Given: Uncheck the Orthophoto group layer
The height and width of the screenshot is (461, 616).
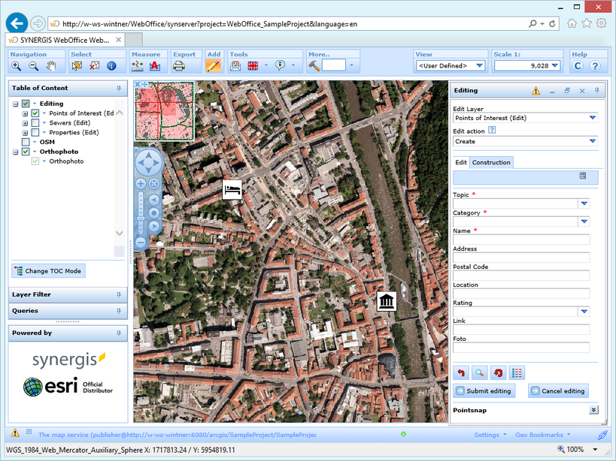Looking at the screenshot, I should point(25,152).
